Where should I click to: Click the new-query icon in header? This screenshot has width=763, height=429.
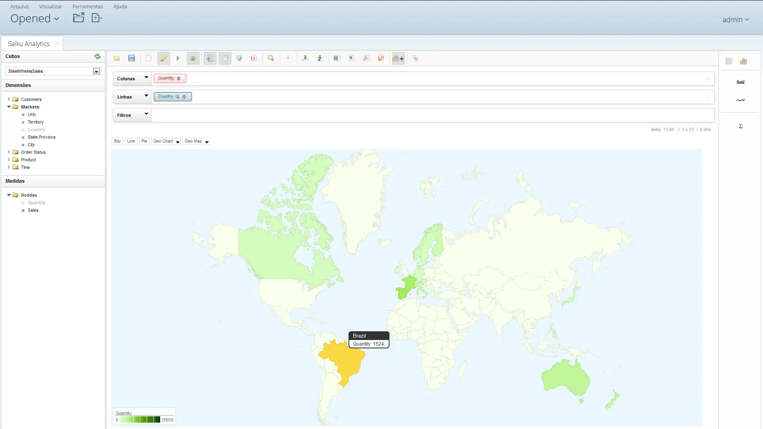(97, 17)
